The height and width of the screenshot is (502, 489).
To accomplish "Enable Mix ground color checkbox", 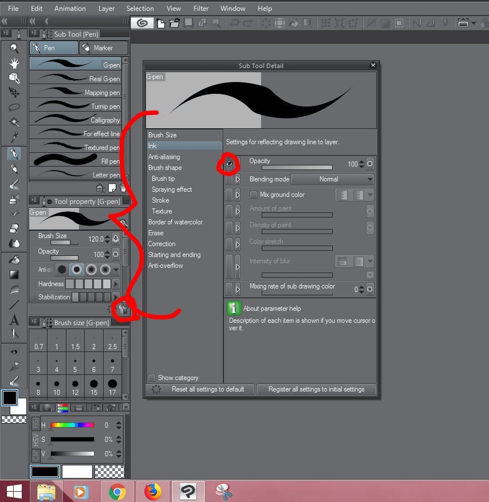I will pos(253,195).
